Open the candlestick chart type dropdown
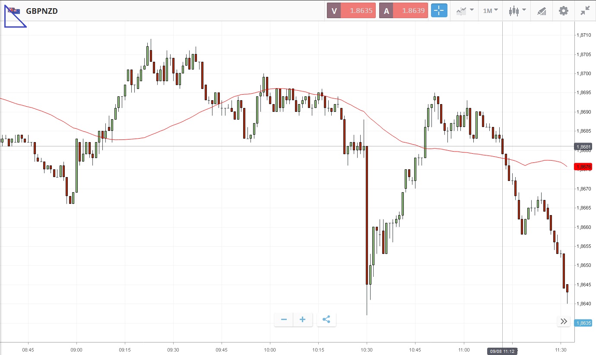Screen dimensions: 596x355 point(517,11)
